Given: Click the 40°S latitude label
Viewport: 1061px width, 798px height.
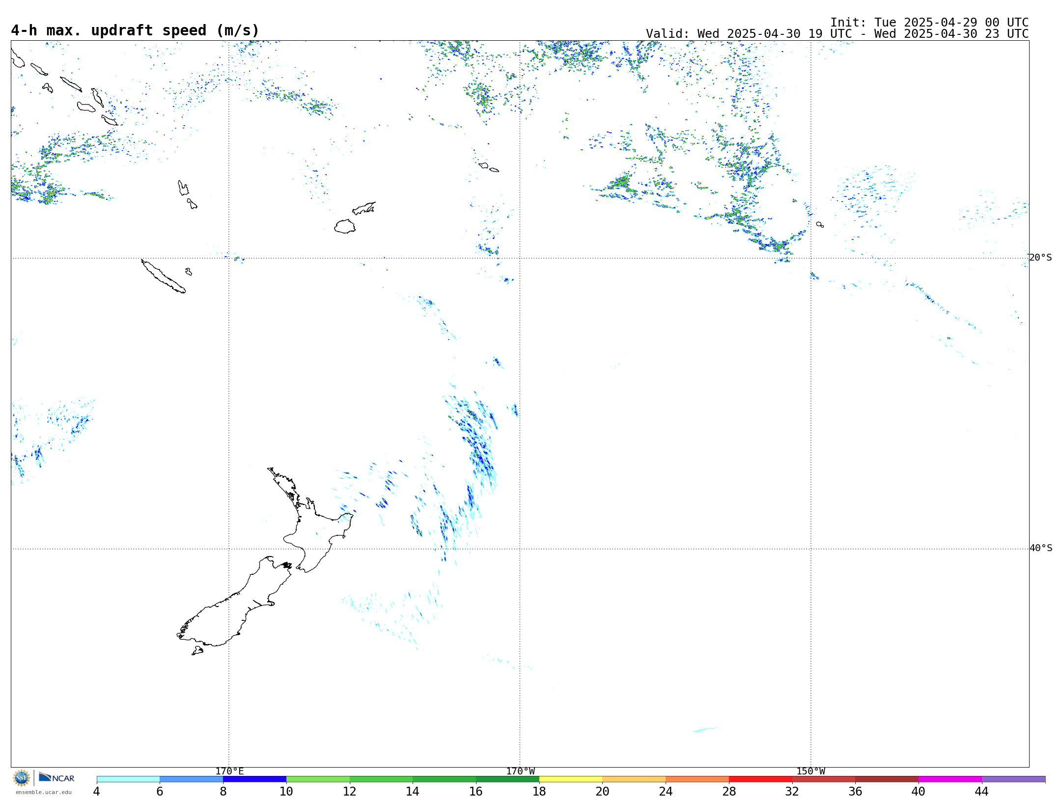Looking at the screenshot, I should click(x=1041, y=548).
